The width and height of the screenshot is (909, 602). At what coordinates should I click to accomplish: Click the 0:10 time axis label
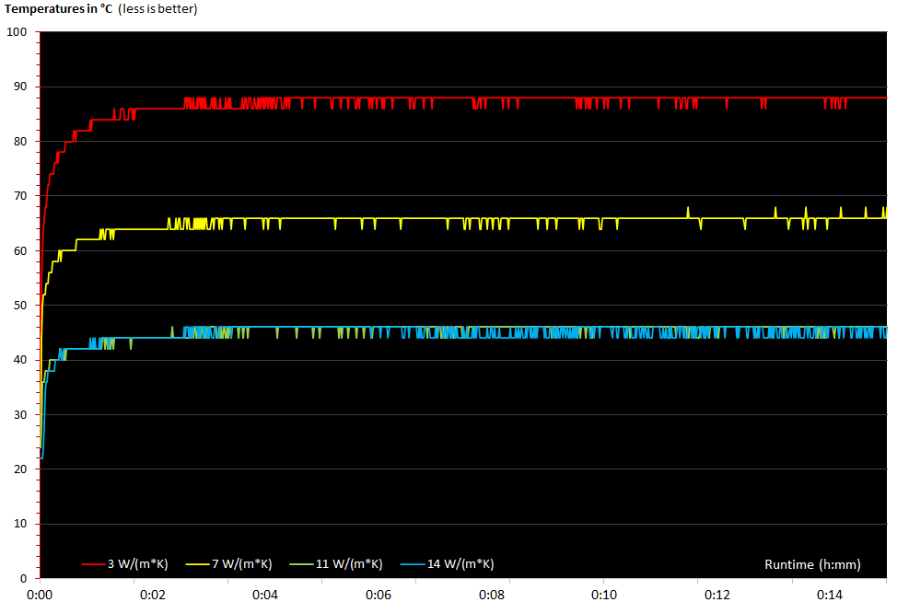point(603,595)
